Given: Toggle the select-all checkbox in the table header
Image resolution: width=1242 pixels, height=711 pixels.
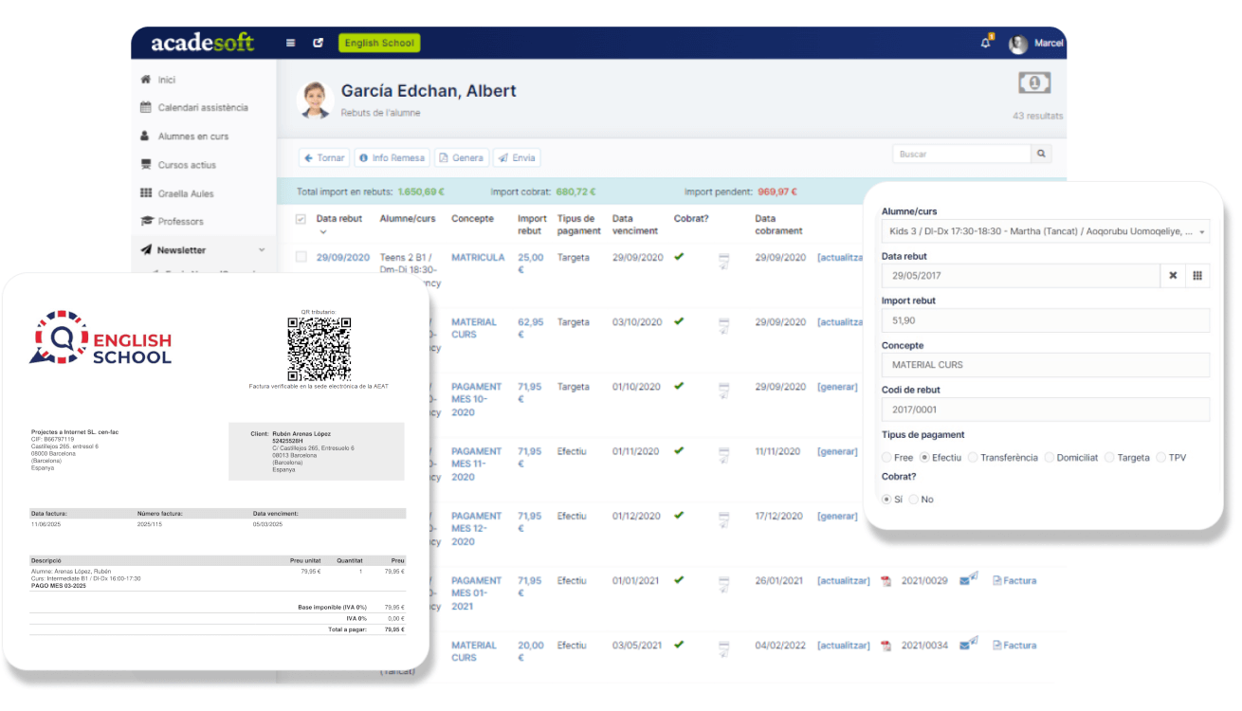Looking at the screenshot, I should tap(301, 219).
